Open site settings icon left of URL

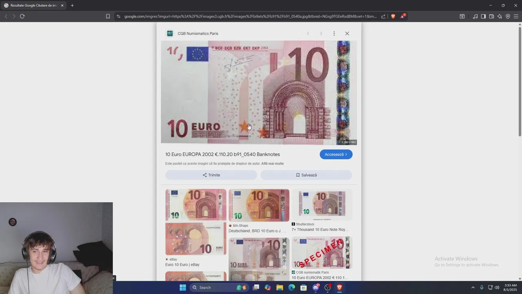tap(118, 16)
